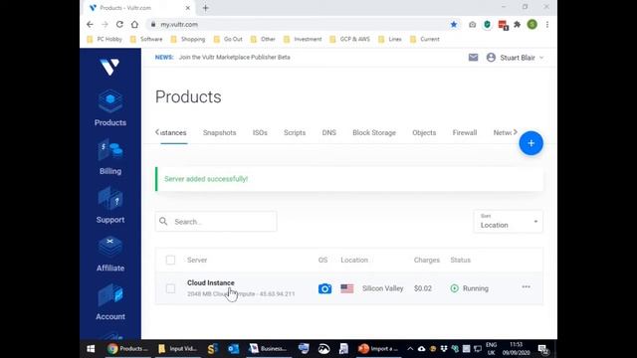Switch to the Firewall tab

(x=465, y=132)
